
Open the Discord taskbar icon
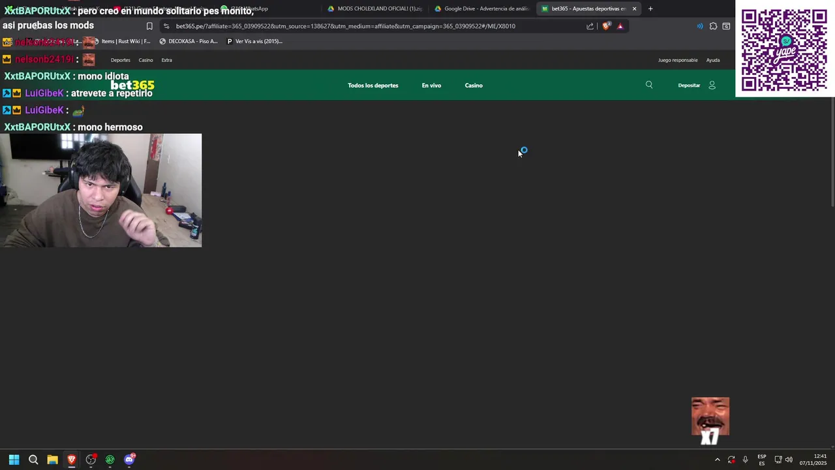pyautogui.click(x=129, y=460)
